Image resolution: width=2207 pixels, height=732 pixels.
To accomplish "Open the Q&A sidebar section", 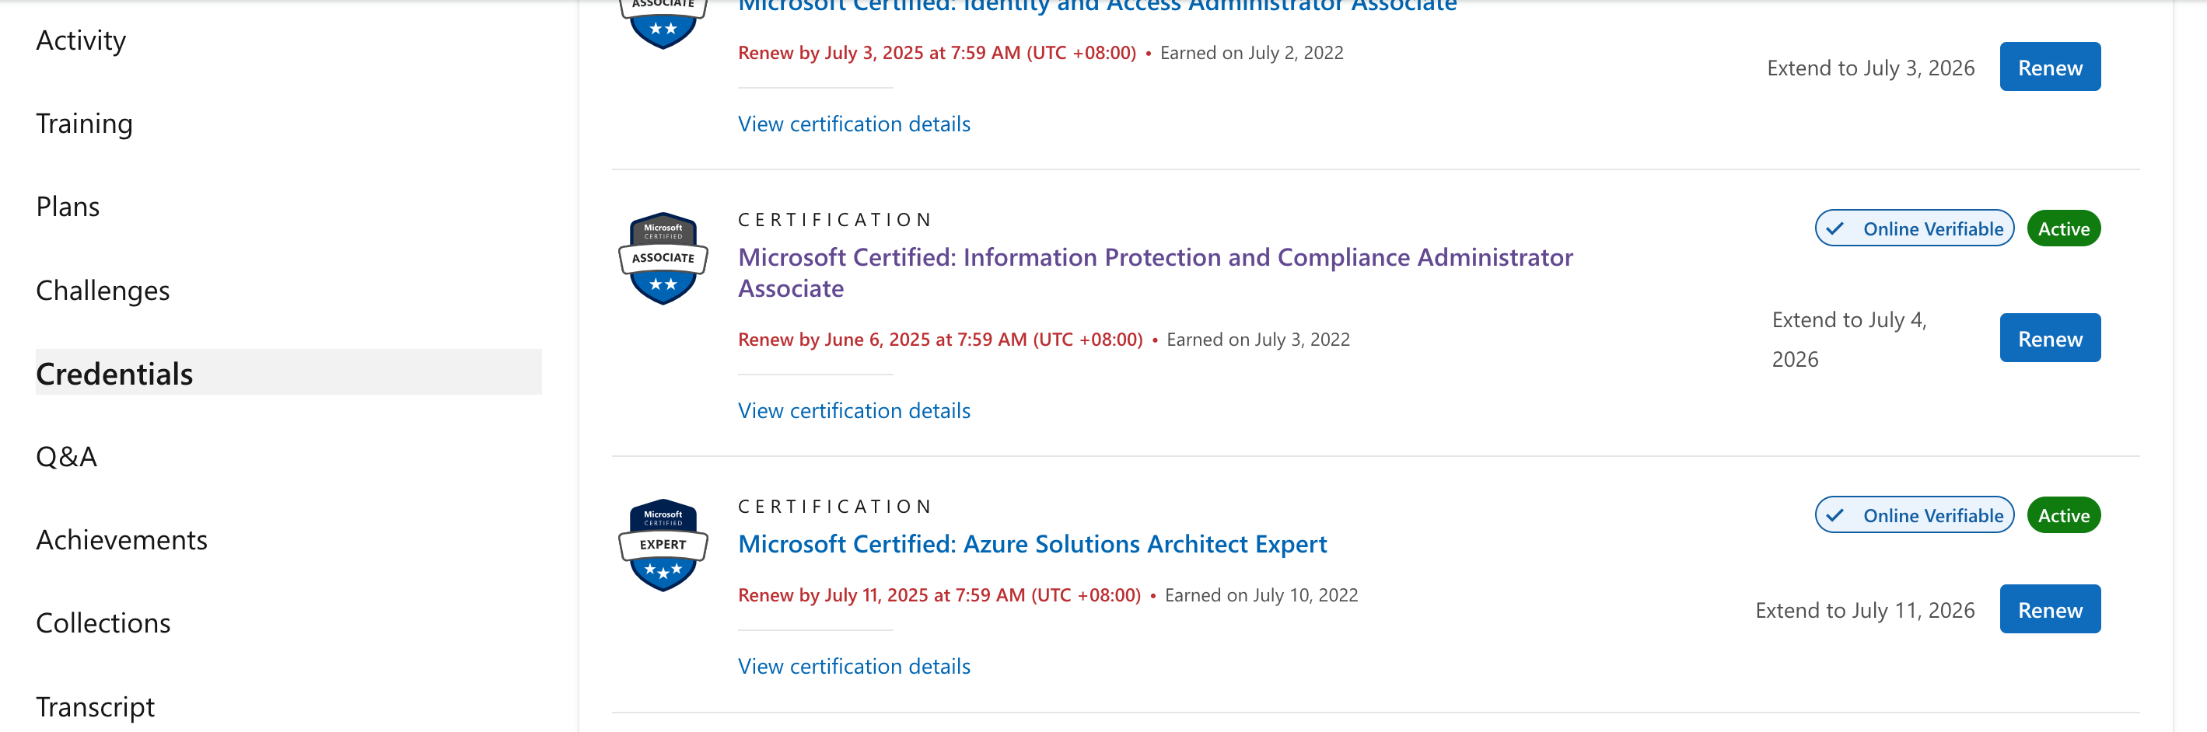I will (x=66, y=456).
